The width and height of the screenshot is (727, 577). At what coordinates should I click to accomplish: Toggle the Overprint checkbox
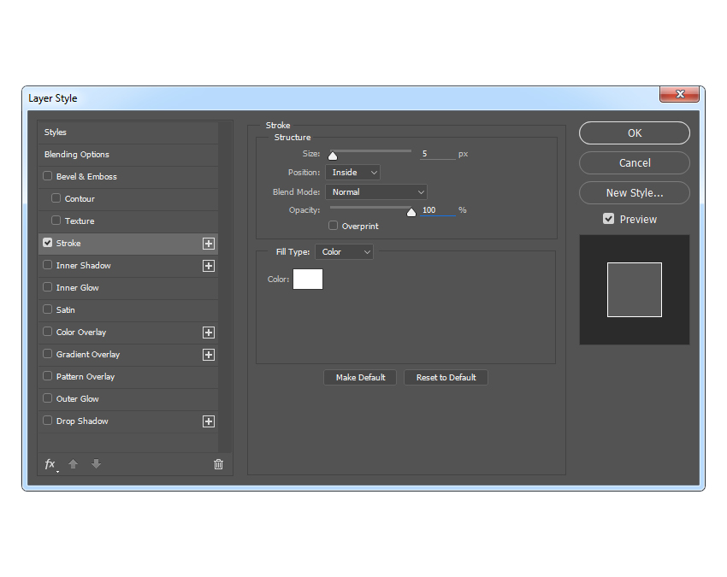point(334,227)
